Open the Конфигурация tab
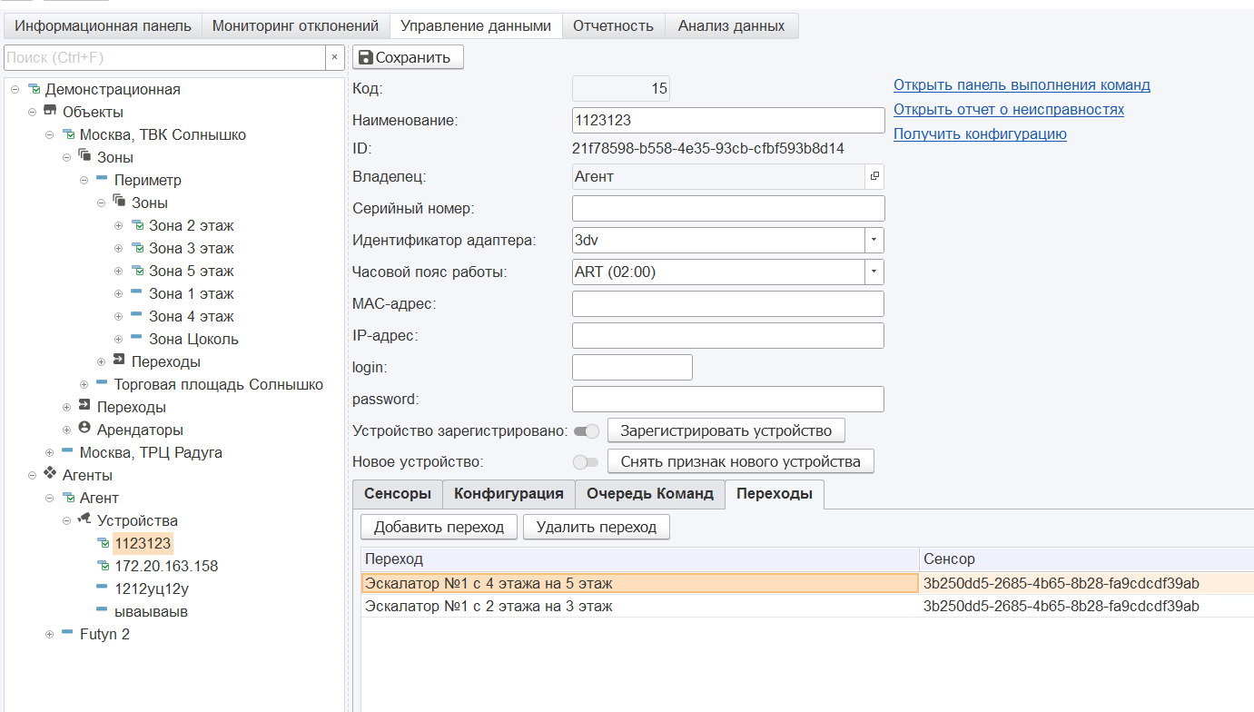The width and height of the screenshot is (1254, 712). (509, 494)
